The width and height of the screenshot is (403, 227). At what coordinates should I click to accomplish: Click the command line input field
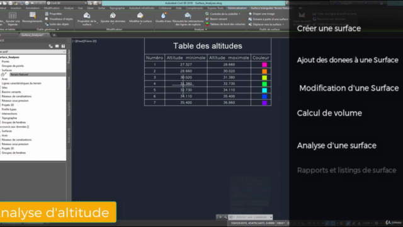(251, 217)
